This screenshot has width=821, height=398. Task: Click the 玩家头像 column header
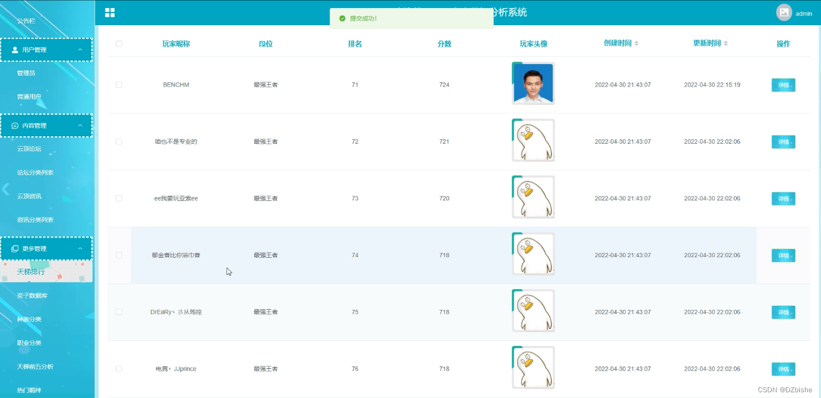534,44
